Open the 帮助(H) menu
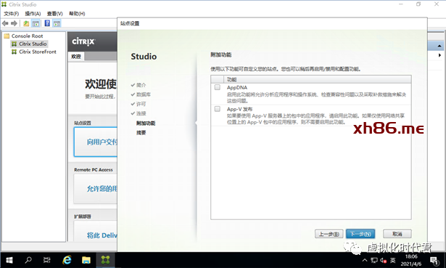 tap(77, 14)
